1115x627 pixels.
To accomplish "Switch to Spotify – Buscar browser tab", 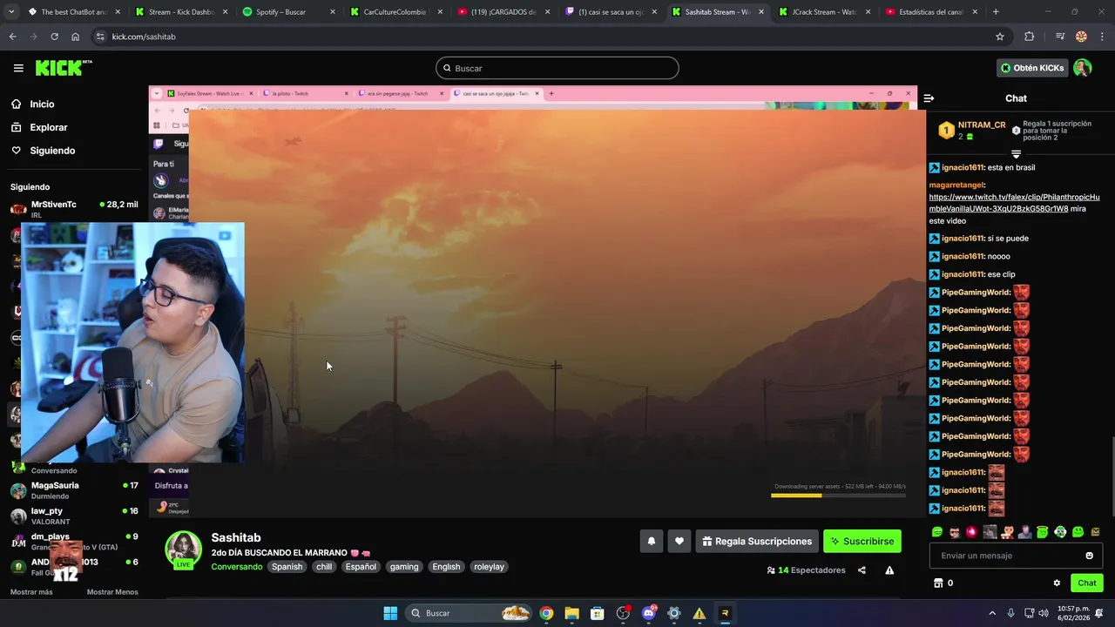I will (287, 12).
